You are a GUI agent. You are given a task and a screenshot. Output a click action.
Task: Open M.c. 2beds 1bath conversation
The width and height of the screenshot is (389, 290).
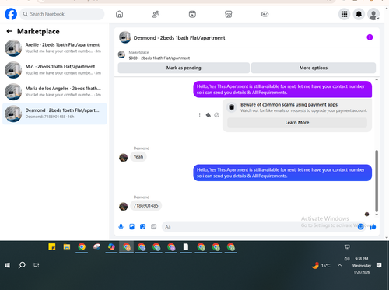pyautogui.click(x=54, y=70)
